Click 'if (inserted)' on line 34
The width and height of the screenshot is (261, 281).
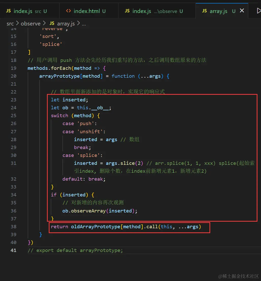(x=70, y=195)
